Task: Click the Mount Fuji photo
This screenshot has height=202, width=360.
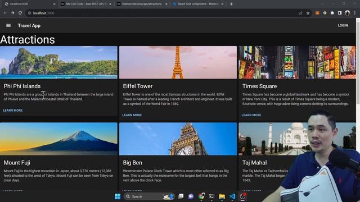Action: click(x=58, y=139)
